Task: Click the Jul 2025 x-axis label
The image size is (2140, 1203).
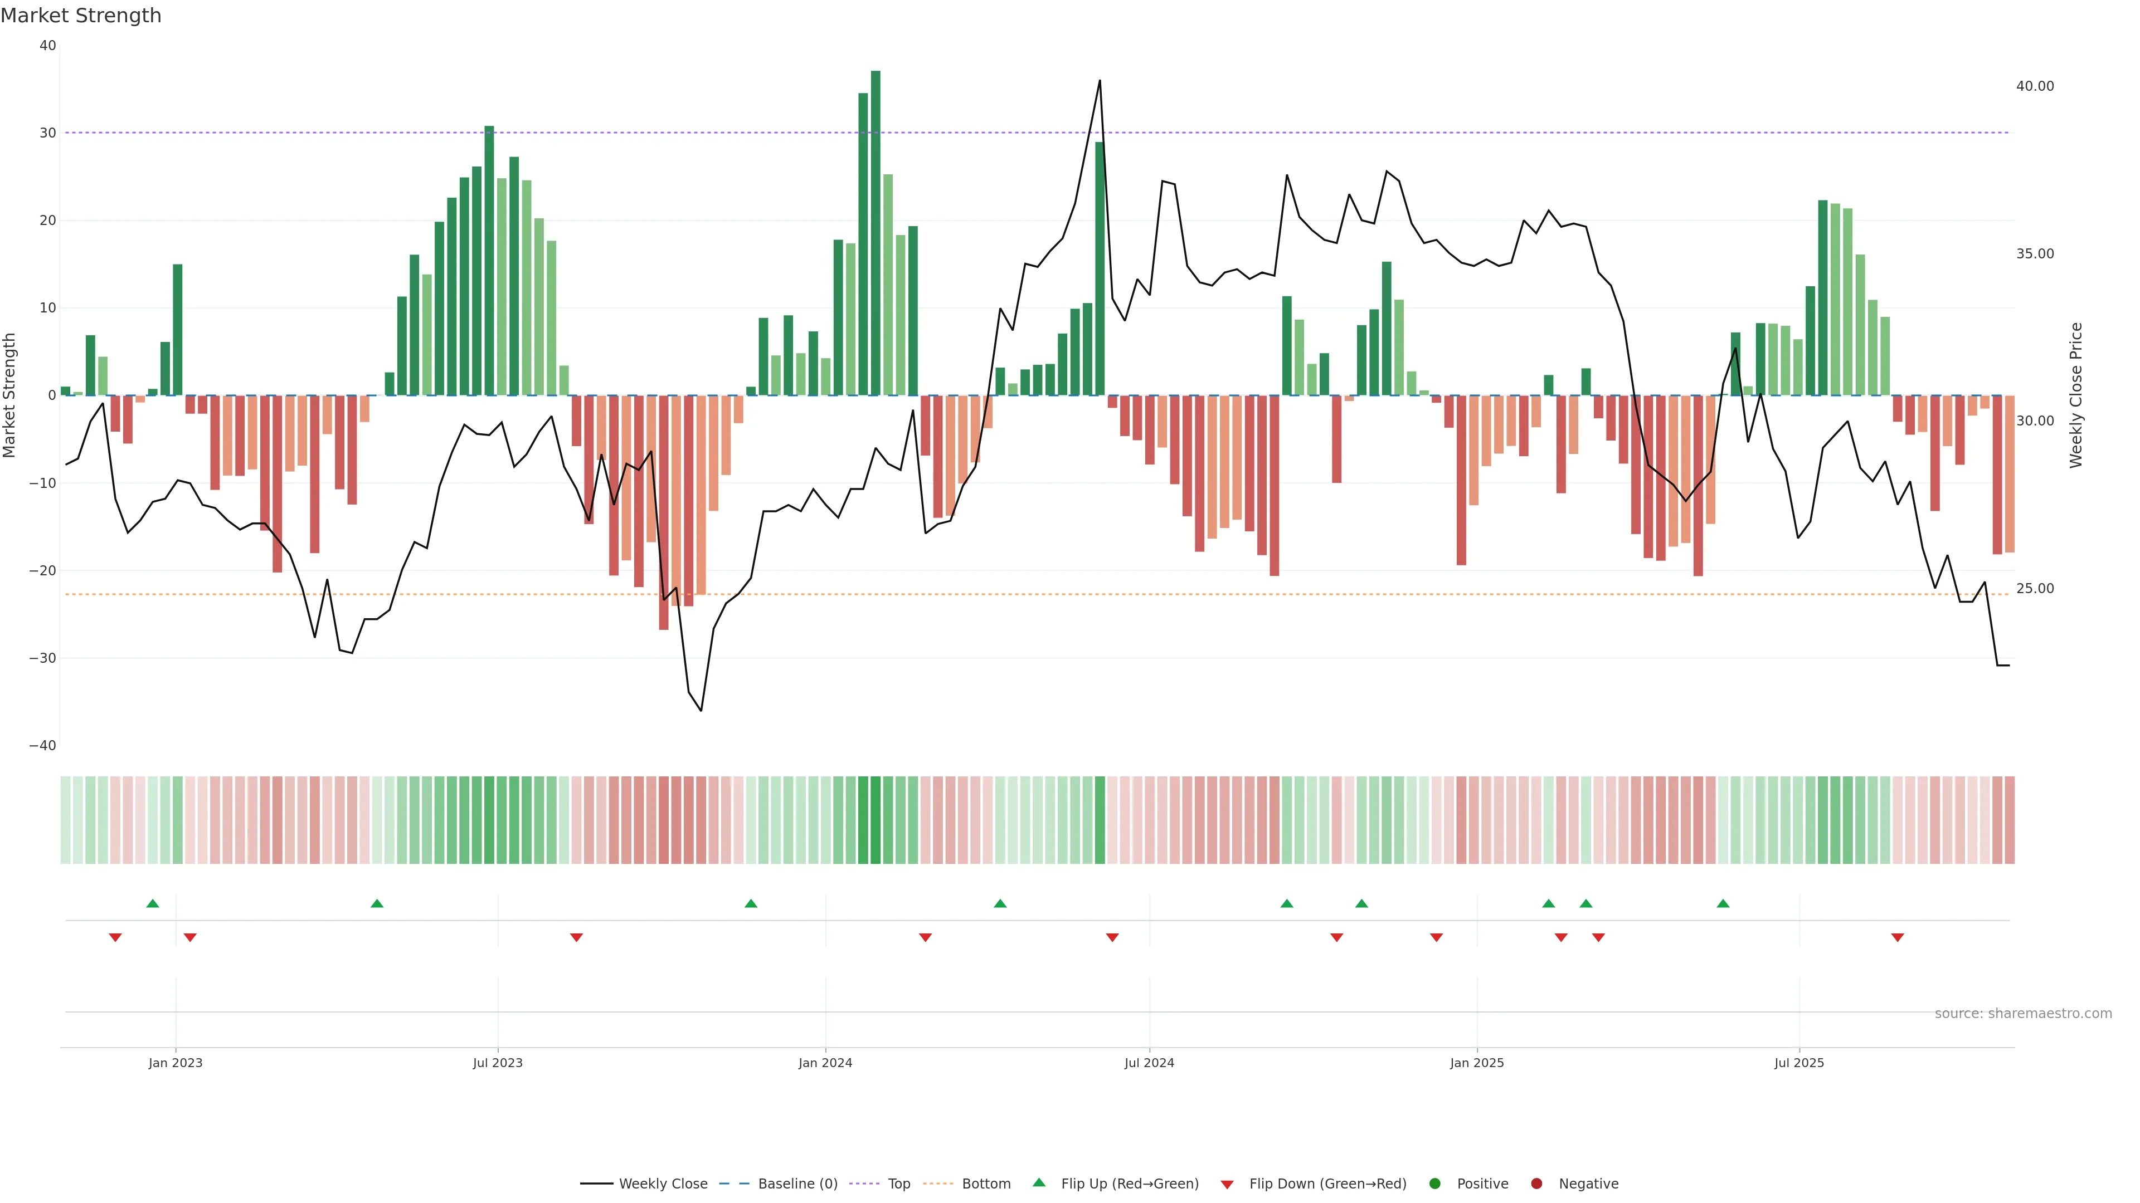Action: tap(1798, 1063)
